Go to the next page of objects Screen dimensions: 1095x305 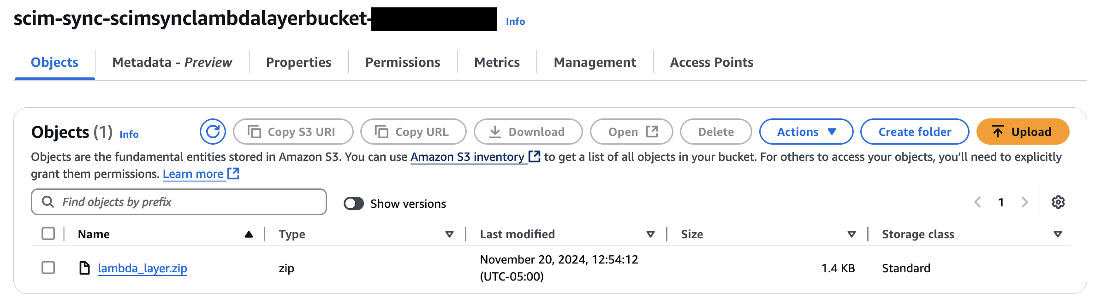[x=1025, y=202]
